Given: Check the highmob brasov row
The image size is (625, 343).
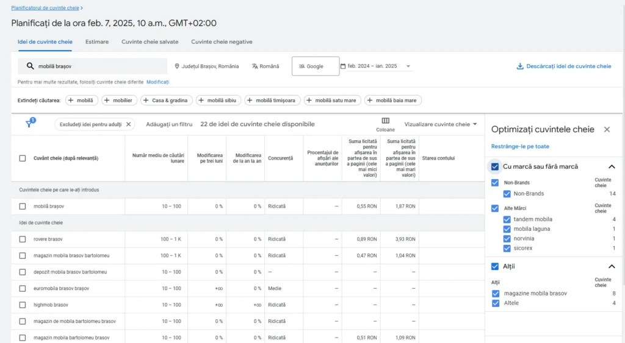Looking at the screenshot, I should point(23,305).
